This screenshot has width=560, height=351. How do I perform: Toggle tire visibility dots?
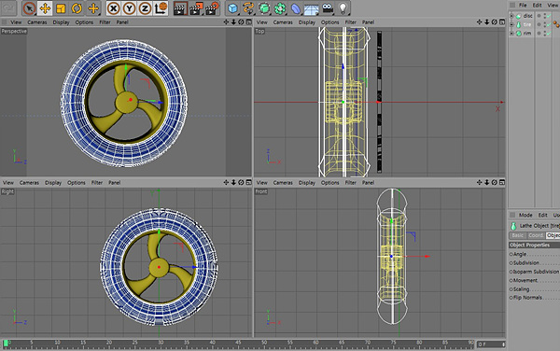tap(544, 24)
